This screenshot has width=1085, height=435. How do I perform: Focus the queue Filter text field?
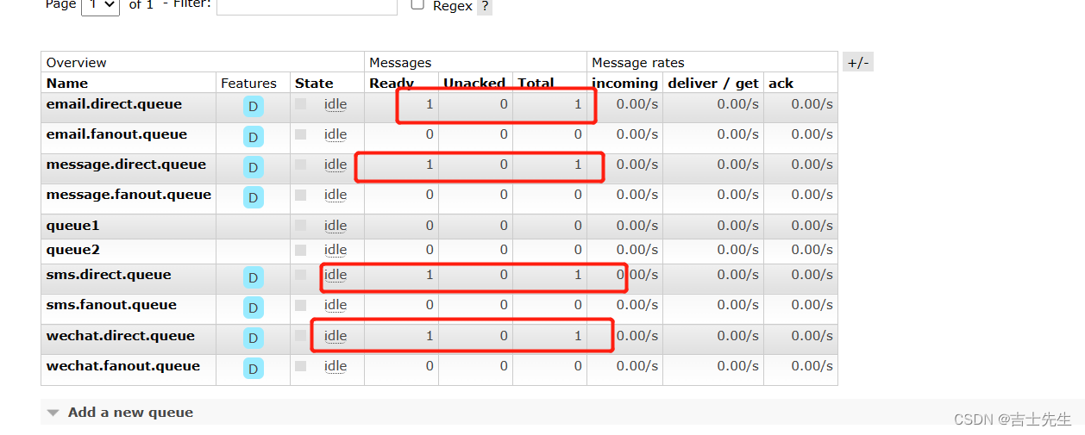click(x=307, y=6)
